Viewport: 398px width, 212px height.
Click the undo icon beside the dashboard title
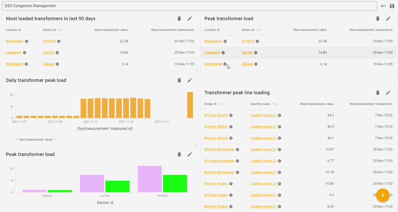click(383, 6)
